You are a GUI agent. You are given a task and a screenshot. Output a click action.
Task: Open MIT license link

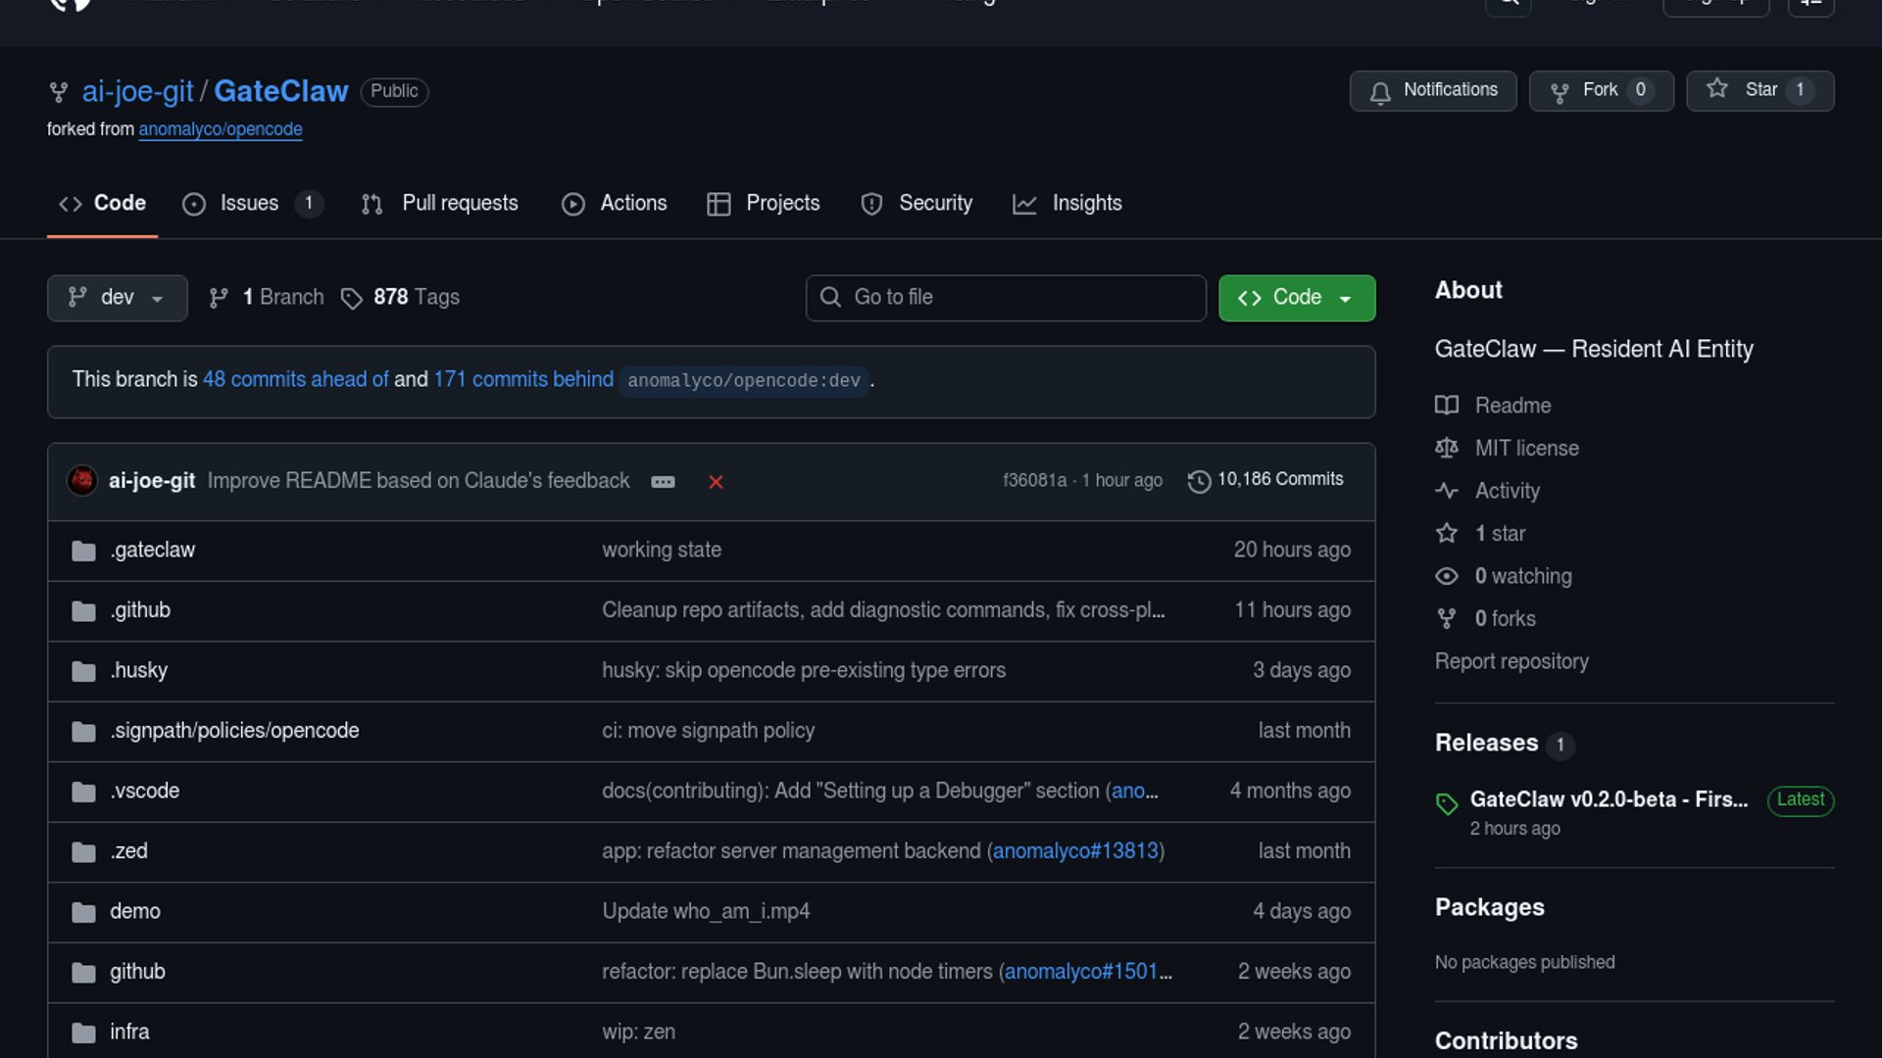pyautogui.click(x=1526, y=449)
